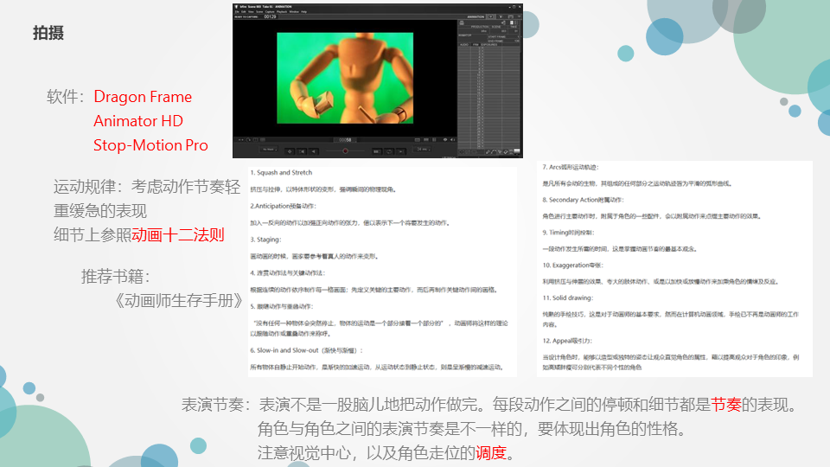Click the wooden mannequin preview image
This screenshot has height=467, width=830.
pyautogui.click(x=345, y=78)
